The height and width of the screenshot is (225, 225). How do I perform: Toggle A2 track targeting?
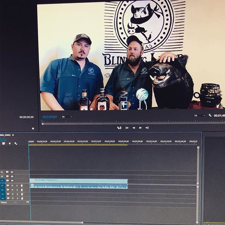tap(2, 190)
